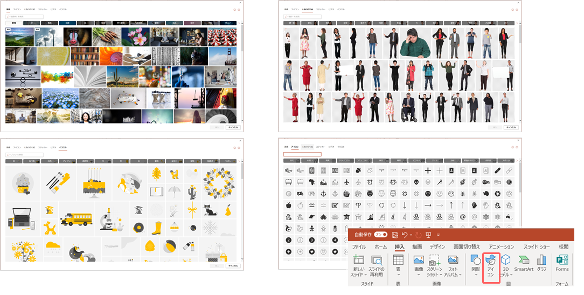The image size is (584, 295).
Task: Click キャンセル in the people cutout dialog
Action: click(511, 128)
